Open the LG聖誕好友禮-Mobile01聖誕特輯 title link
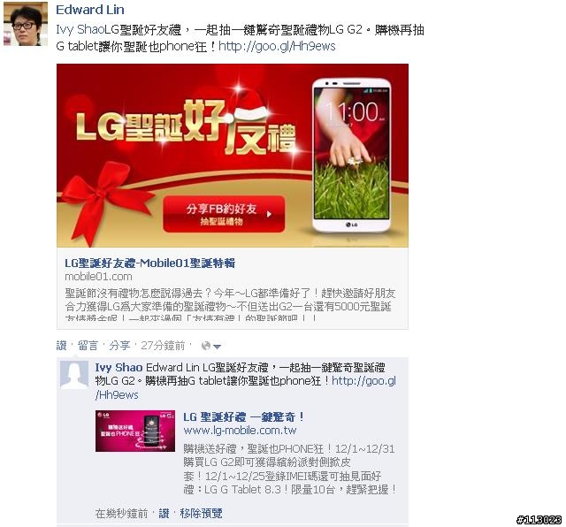The width and height of the screenshot is (566, 527). pos(149,263)
